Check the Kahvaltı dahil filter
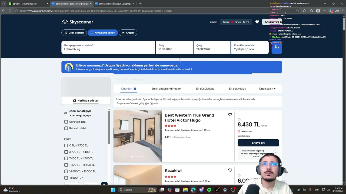 pos(66,128)
